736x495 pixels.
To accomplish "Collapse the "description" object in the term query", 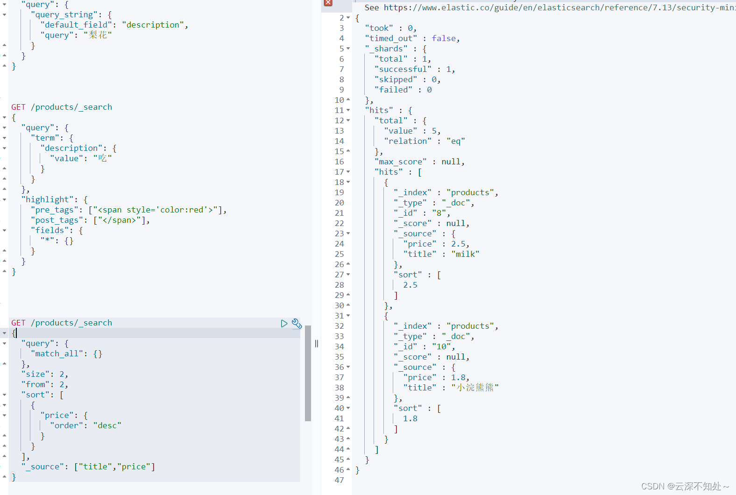I will (x=4, y=148).
